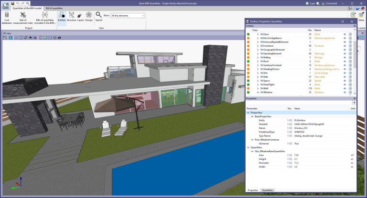Open Sets of measurement rules
The width and height of the screenshot is (367, 198).
click(x=23, y=18)
